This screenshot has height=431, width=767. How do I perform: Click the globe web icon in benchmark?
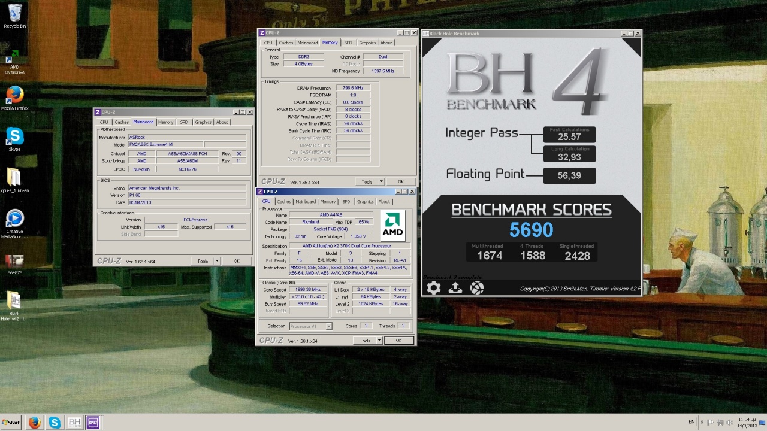477,288
